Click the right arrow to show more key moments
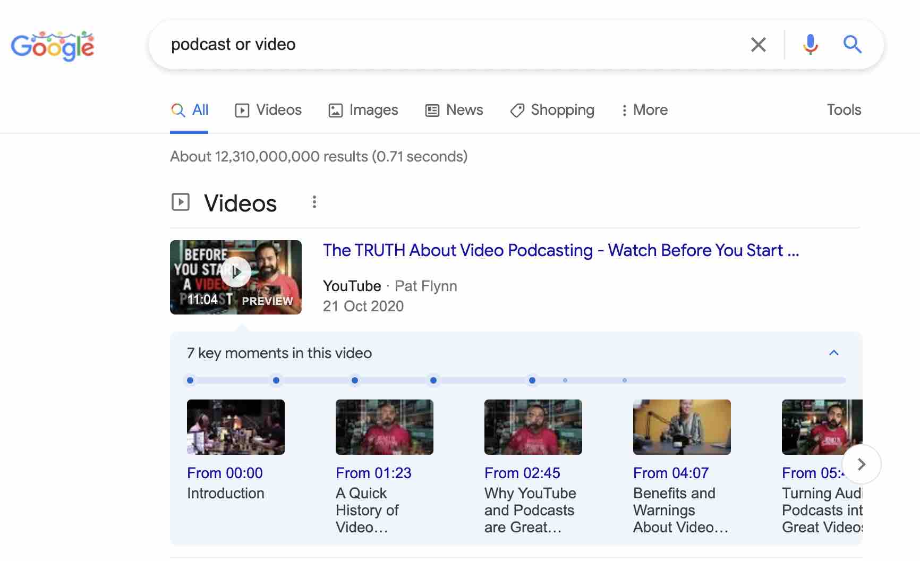This screenshot has height=561, width=920. [862, 464]
